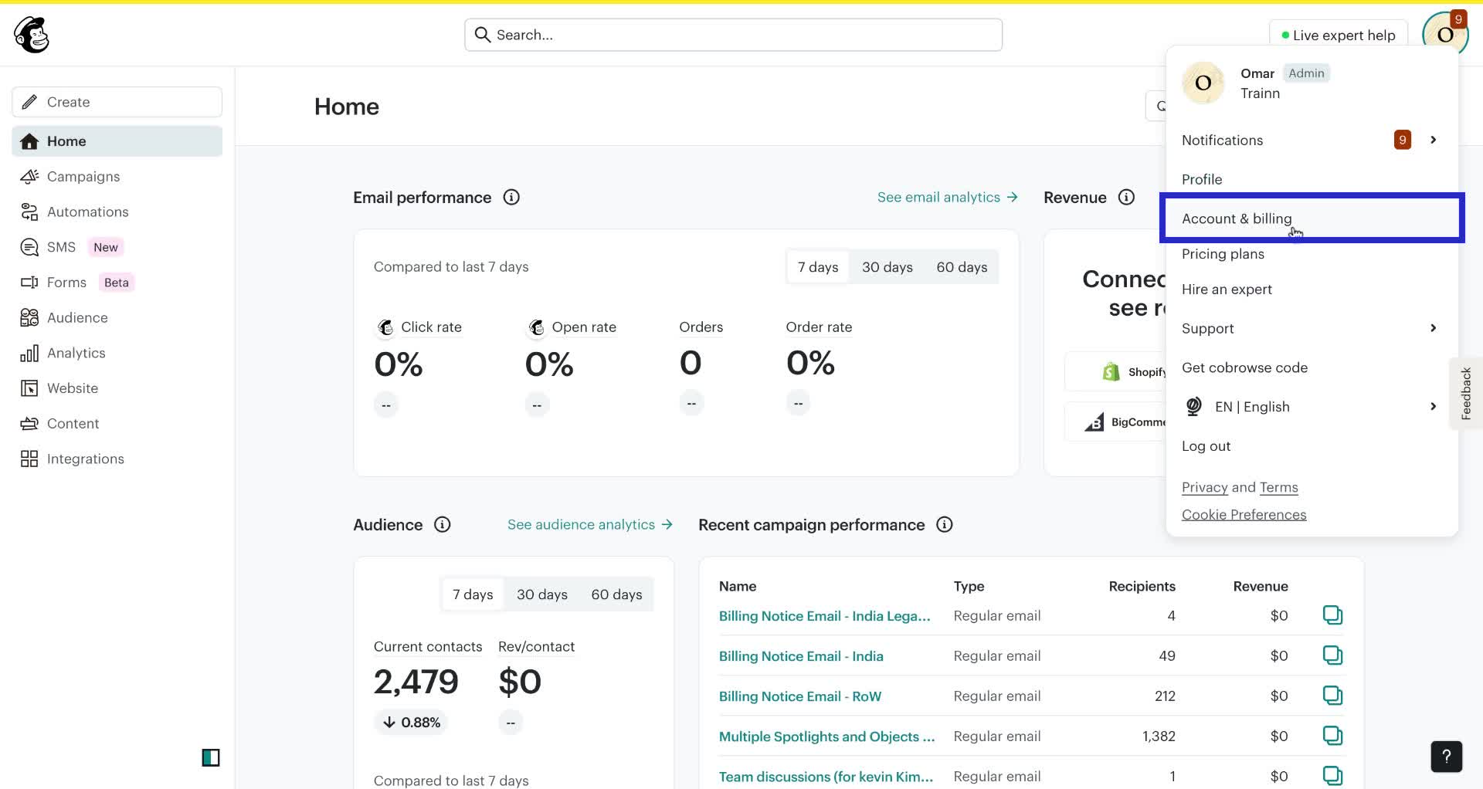Open the Integrations page
Image resolution: width=1483 pixels, height=789 pixels.
[86, 458]
